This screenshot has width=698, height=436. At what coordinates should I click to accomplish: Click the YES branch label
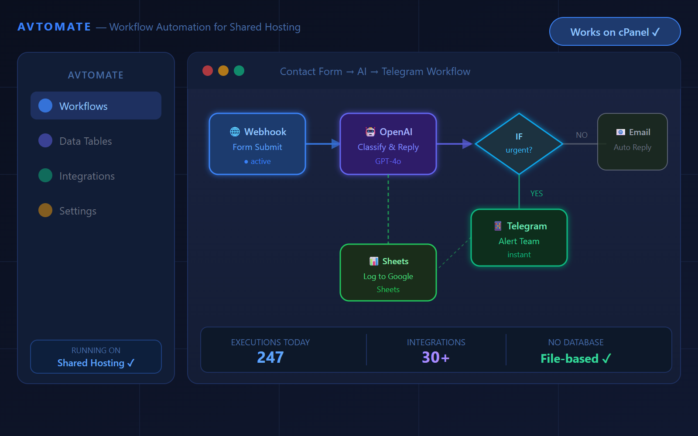pos(537,194)
